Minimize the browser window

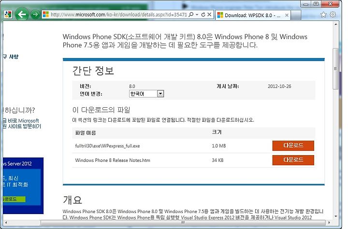pyautogui.click(x=306, y=4)
